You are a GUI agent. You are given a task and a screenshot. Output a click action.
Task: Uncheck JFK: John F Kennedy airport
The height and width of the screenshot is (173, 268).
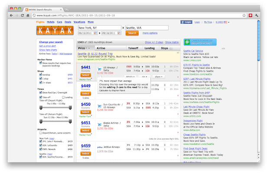[x=41, y=141]
